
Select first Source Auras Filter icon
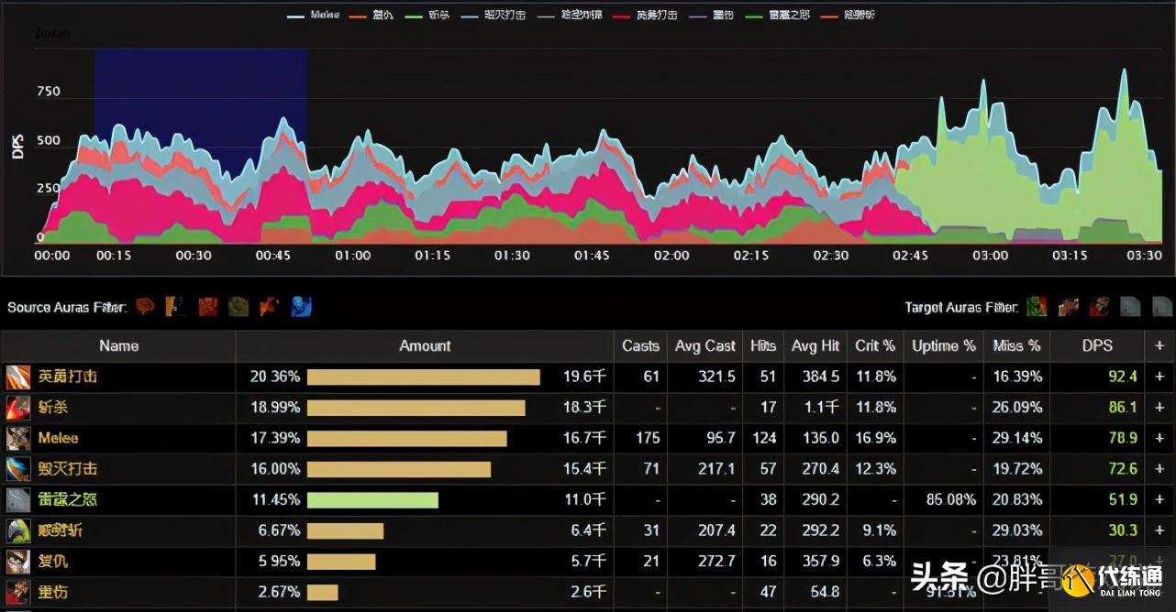click(145, 307)
